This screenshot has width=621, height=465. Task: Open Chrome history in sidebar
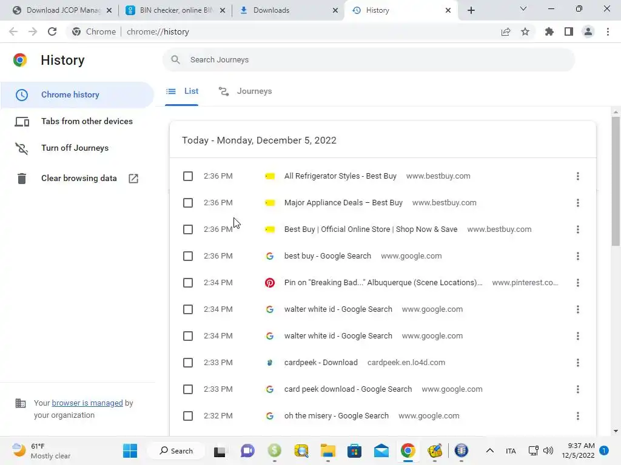click(77, 95)
